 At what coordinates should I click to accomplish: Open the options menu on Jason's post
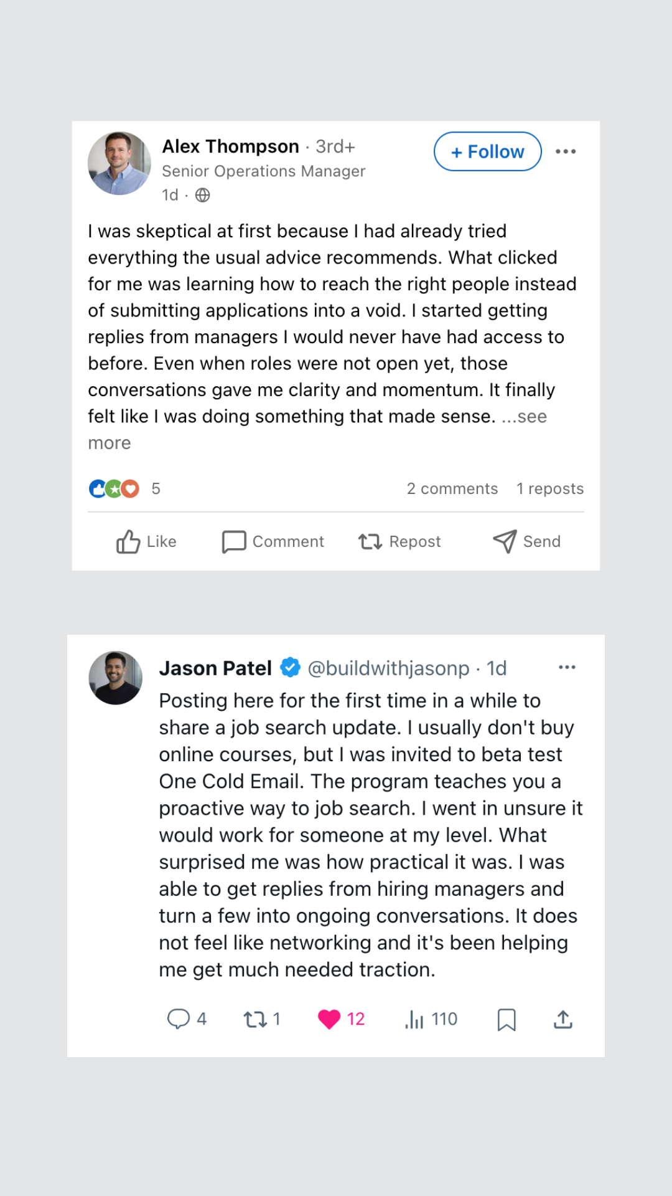pos(567,667)
